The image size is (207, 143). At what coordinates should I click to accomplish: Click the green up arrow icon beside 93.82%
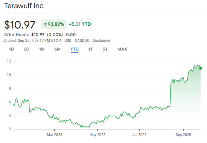[45, 24]
